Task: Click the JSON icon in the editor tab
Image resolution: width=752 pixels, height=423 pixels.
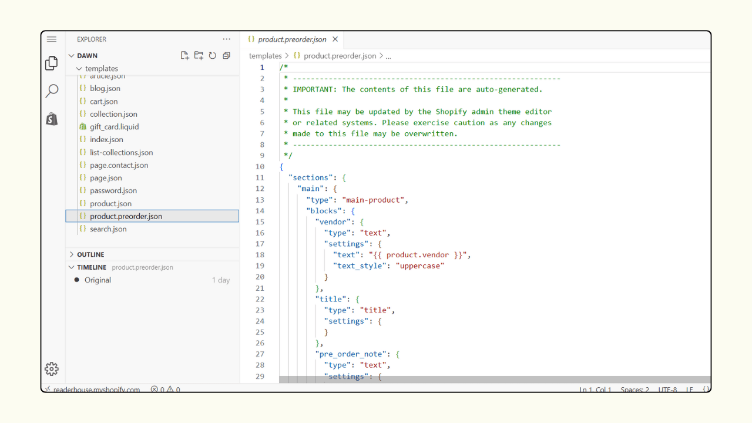Action: [x=251, y=39]
